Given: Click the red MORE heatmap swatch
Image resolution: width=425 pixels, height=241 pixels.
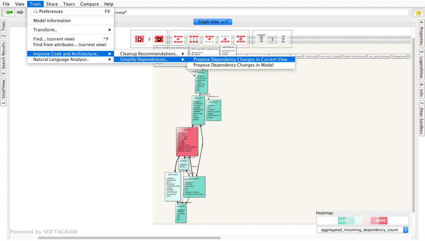Looking at the screenshot, I should [380, 221].
